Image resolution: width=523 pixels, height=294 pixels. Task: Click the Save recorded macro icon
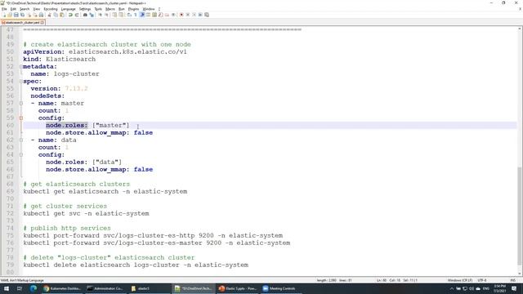click(x=207, y=15)
